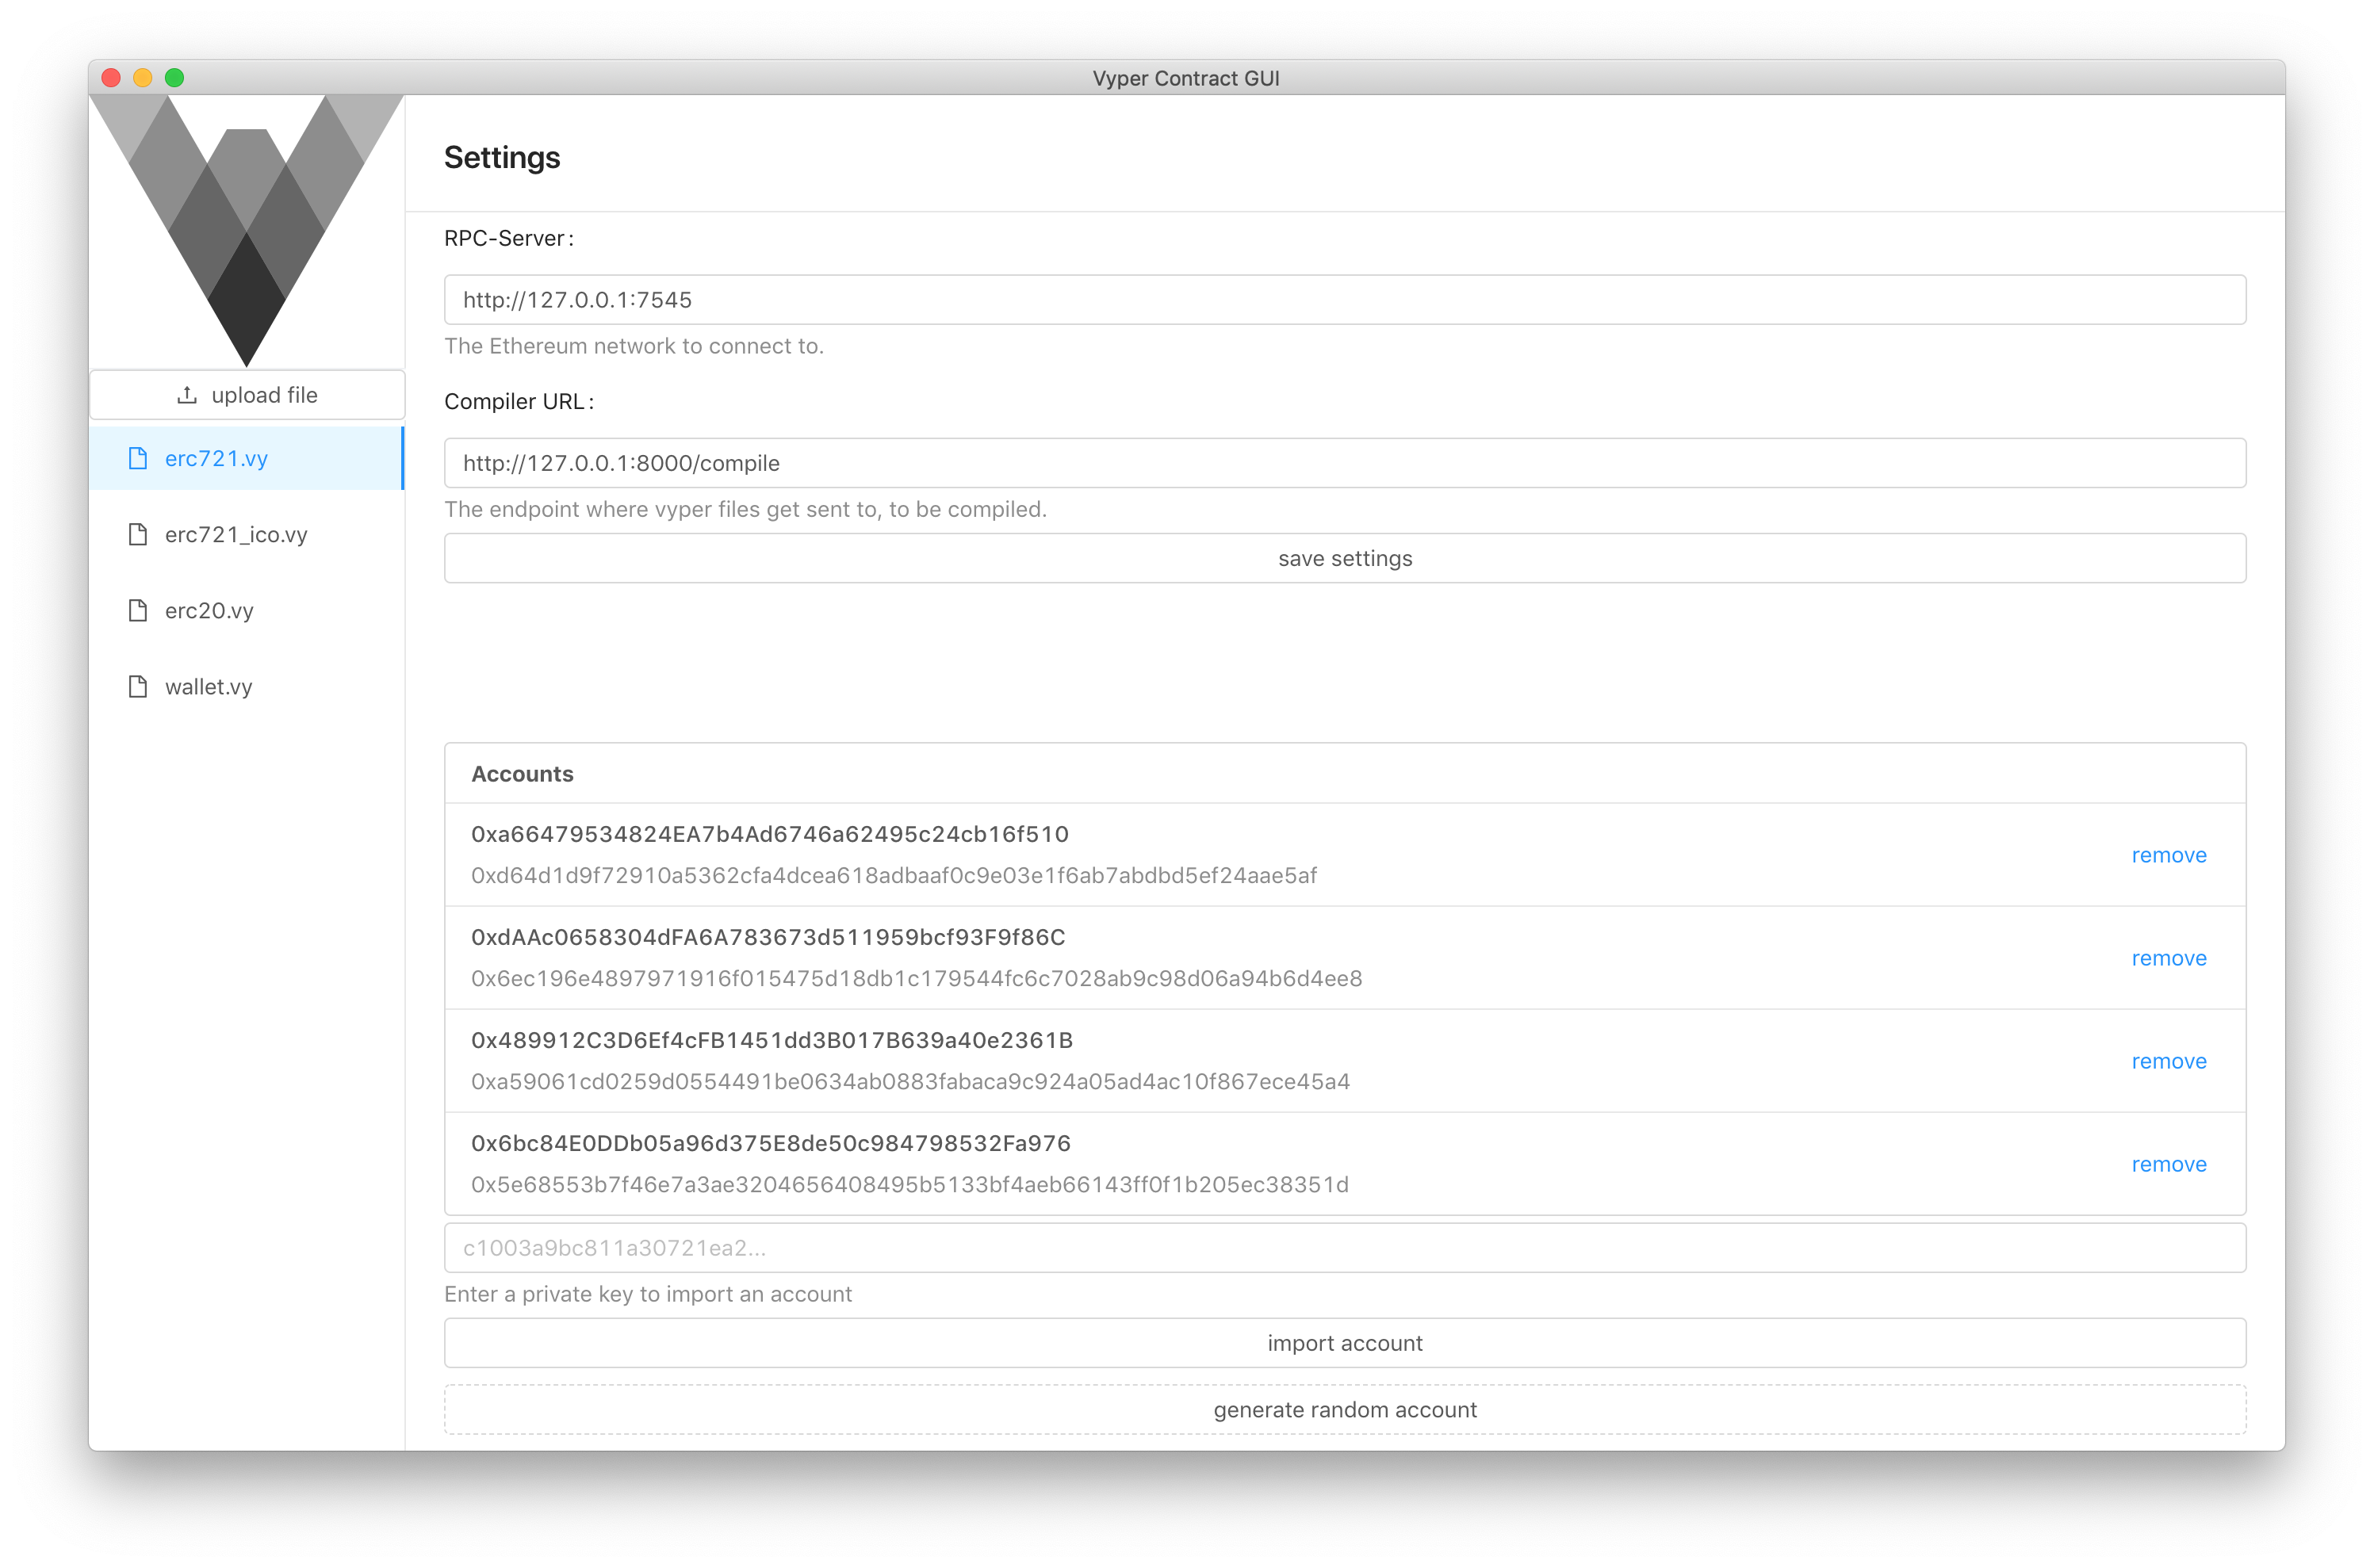Select the account address 0x6bc84E0DDb entry
This screenshot has width=2374, height=1568.
[770, 1143]
